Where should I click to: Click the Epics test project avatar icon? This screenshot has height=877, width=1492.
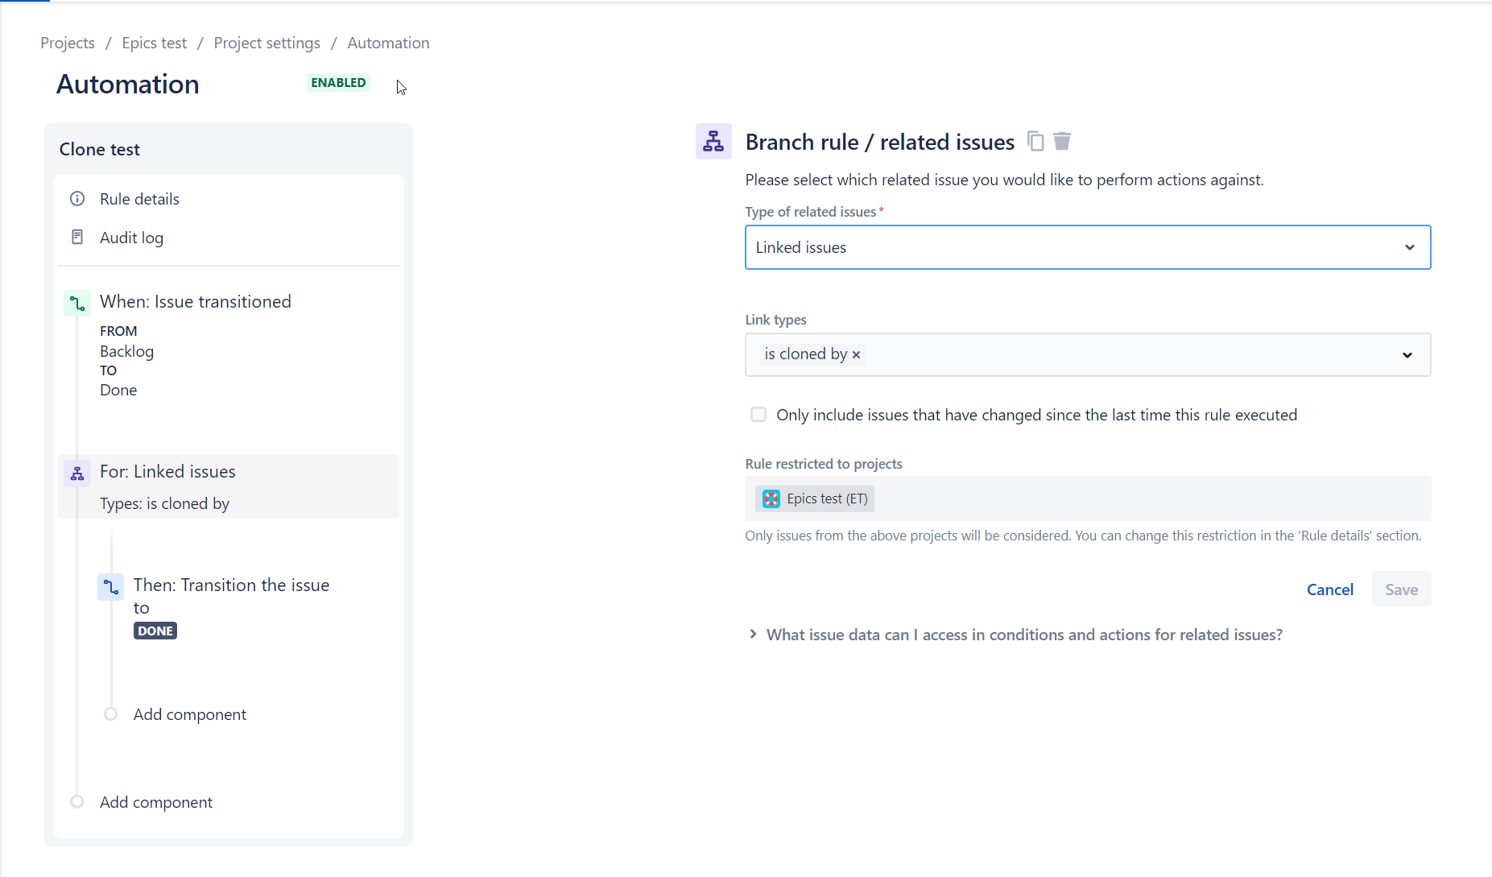click(x=771, y=498)
